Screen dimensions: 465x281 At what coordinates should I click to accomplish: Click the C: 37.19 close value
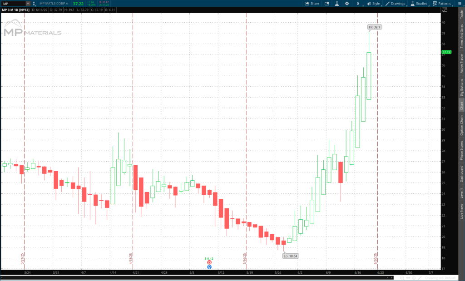pos(97,10)
